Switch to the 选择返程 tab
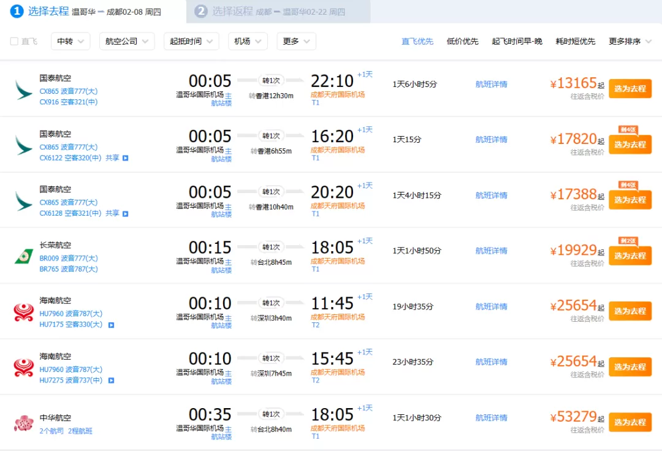This screenshot has width=662, height=451. (279, 12)
